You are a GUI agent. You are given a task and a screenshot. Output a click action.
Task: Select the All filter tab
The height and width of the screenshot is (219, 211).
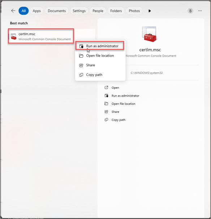tap(23, 11)
